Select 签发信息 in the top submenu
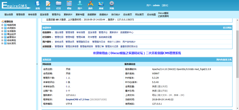This screenshot has width=239, height=110. 44,15
